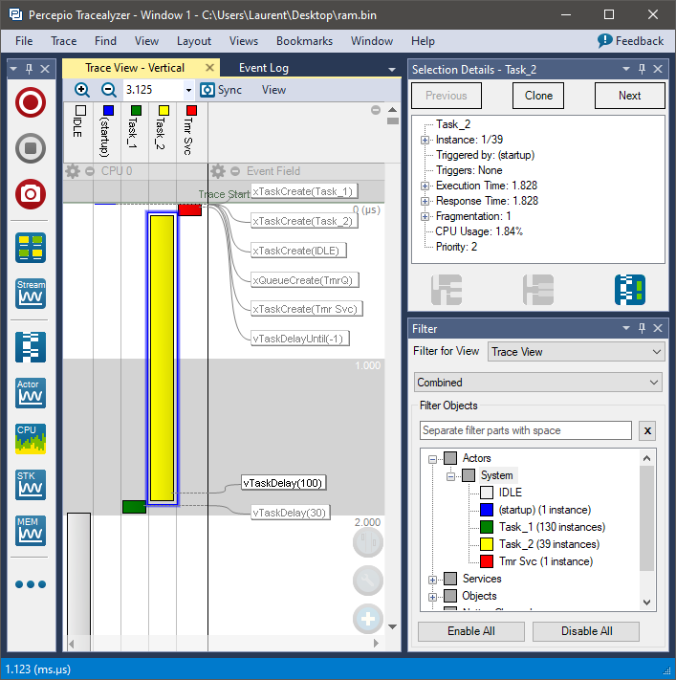Click Enable All filters button
Screen dimensions: 676x680
471,631
